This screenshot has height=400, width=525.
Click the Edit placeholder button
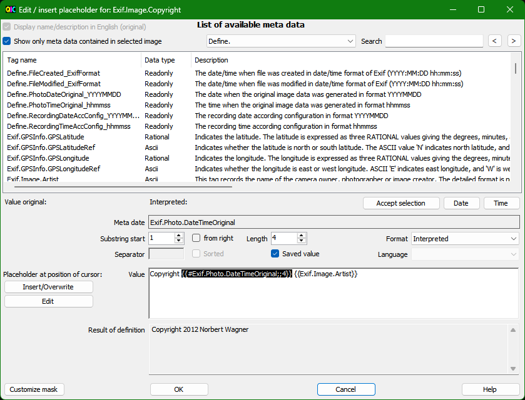click(49, 301)
